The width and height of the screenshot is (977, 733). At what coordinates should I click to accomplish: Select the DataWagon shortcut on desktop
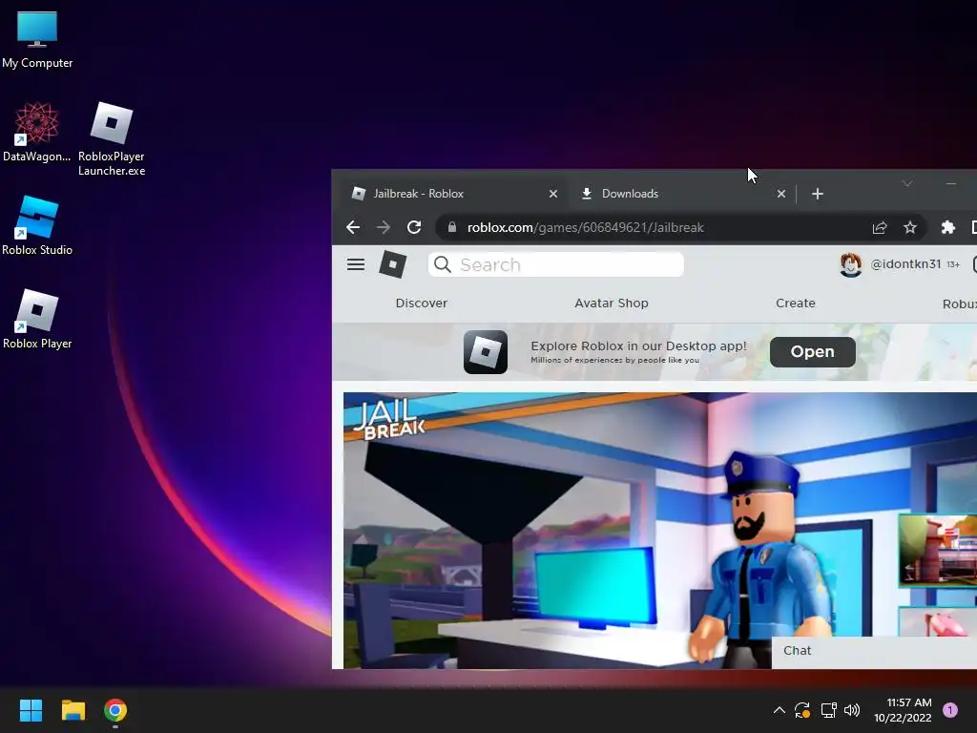tap(37, 132)
